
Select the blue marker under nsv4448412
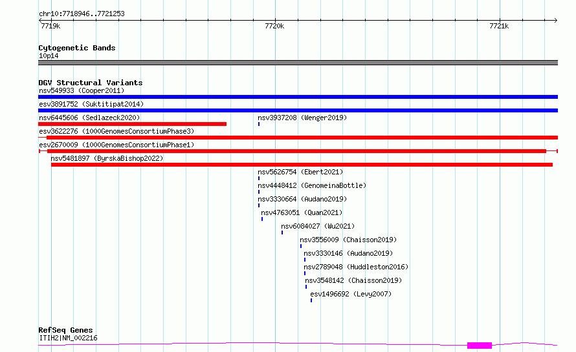[x=259, y=192]
